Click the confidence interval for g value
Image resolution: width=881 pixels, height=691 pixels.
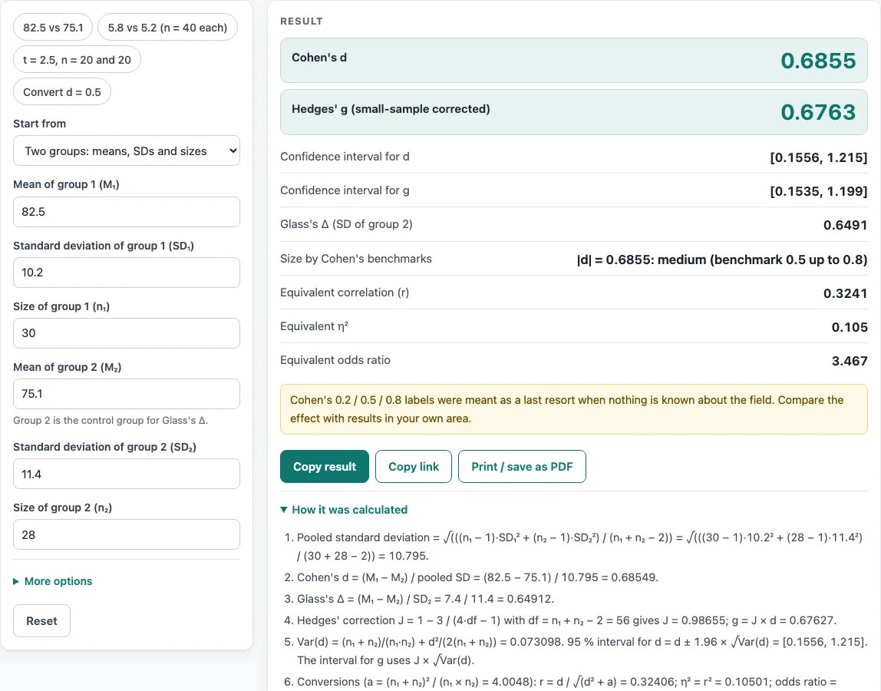pyautogui.click(x=819, y=191)
